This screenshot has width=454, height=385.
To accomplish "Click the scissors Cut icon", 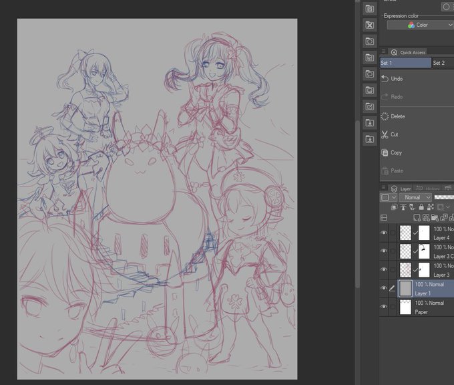I will (x=385, y=134).
